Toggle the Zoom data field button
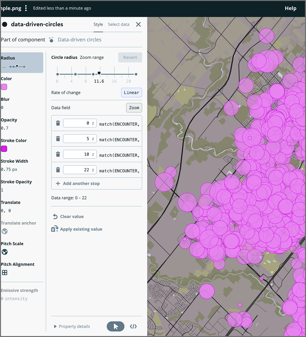 coord(134,108)
